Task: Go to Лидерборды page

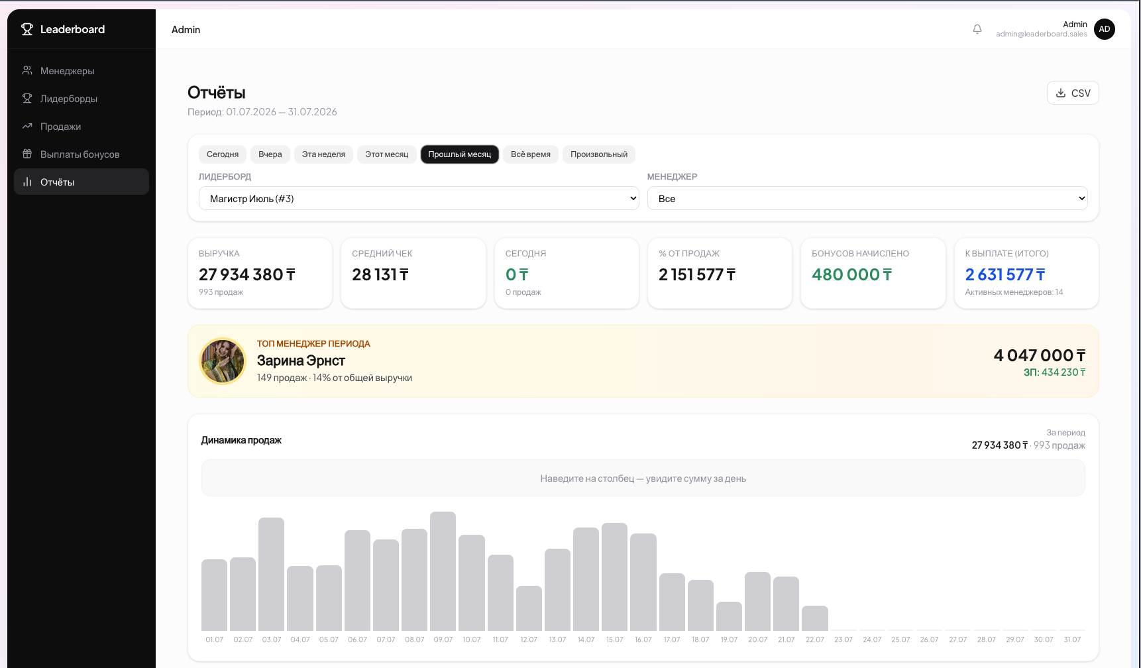Action: [81, 98]
